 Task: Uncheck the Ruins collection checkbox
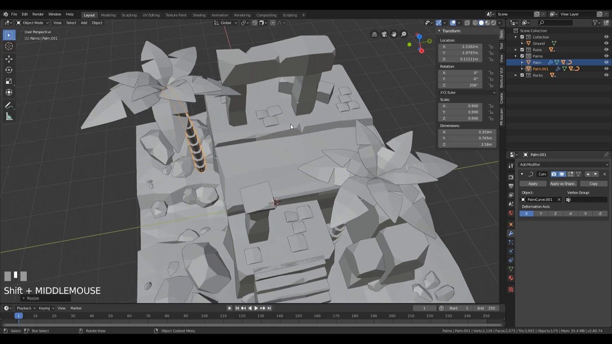click(x=522, y=50)
